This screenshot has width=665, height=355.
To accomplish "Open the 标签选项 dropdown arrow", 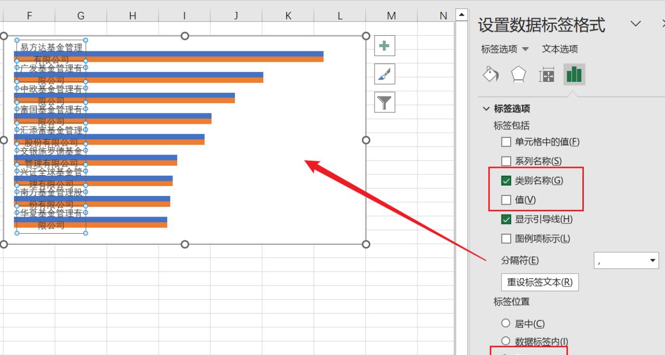I will click(525, 49).
